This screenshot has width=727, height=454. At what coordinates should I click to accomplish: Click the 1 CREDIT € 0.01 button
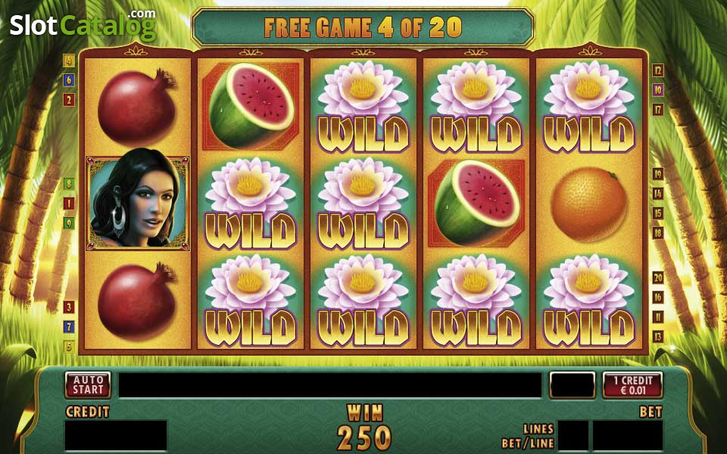coord(632,385)
